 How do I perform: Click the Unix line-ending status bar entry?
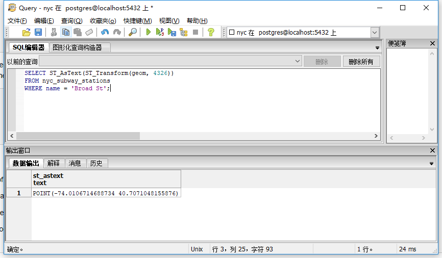click(x=197, y=249)
